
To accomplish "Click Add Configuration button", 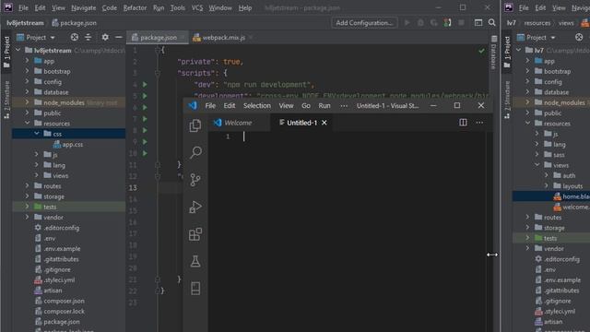I will 364,22.
